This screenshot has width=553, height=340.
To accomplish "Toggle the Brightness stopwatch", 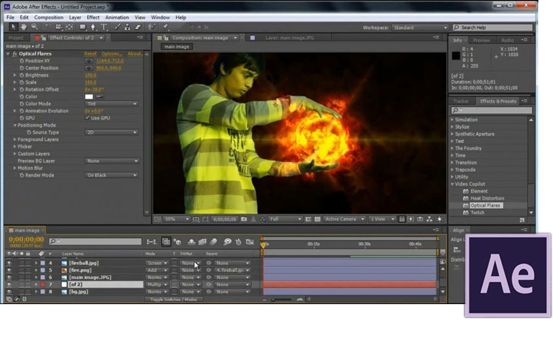I will (x=22, y=75).
